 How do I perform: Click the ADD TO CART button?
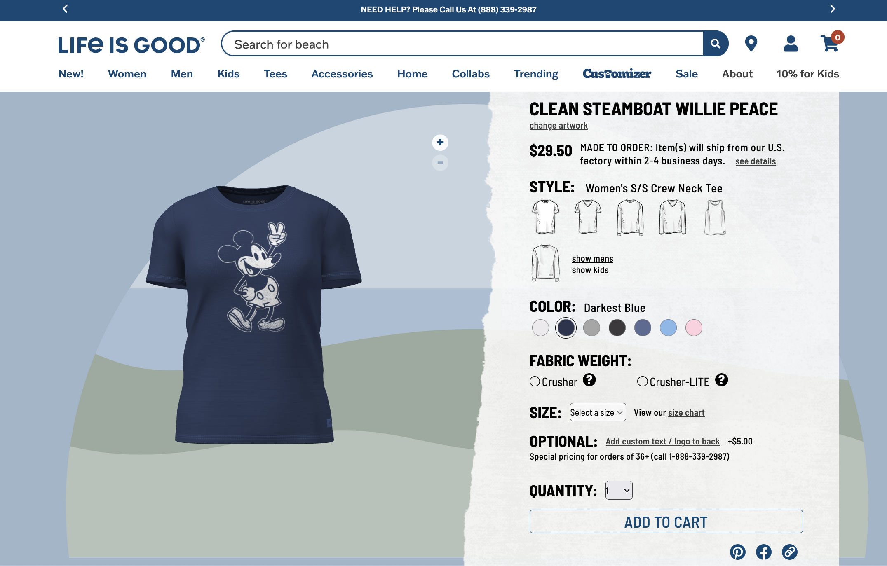pos(666,522)
